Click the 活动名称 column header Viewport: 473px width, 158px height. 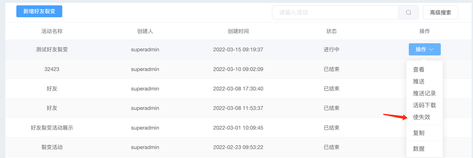pyautogui.click(x=52, y=31)
